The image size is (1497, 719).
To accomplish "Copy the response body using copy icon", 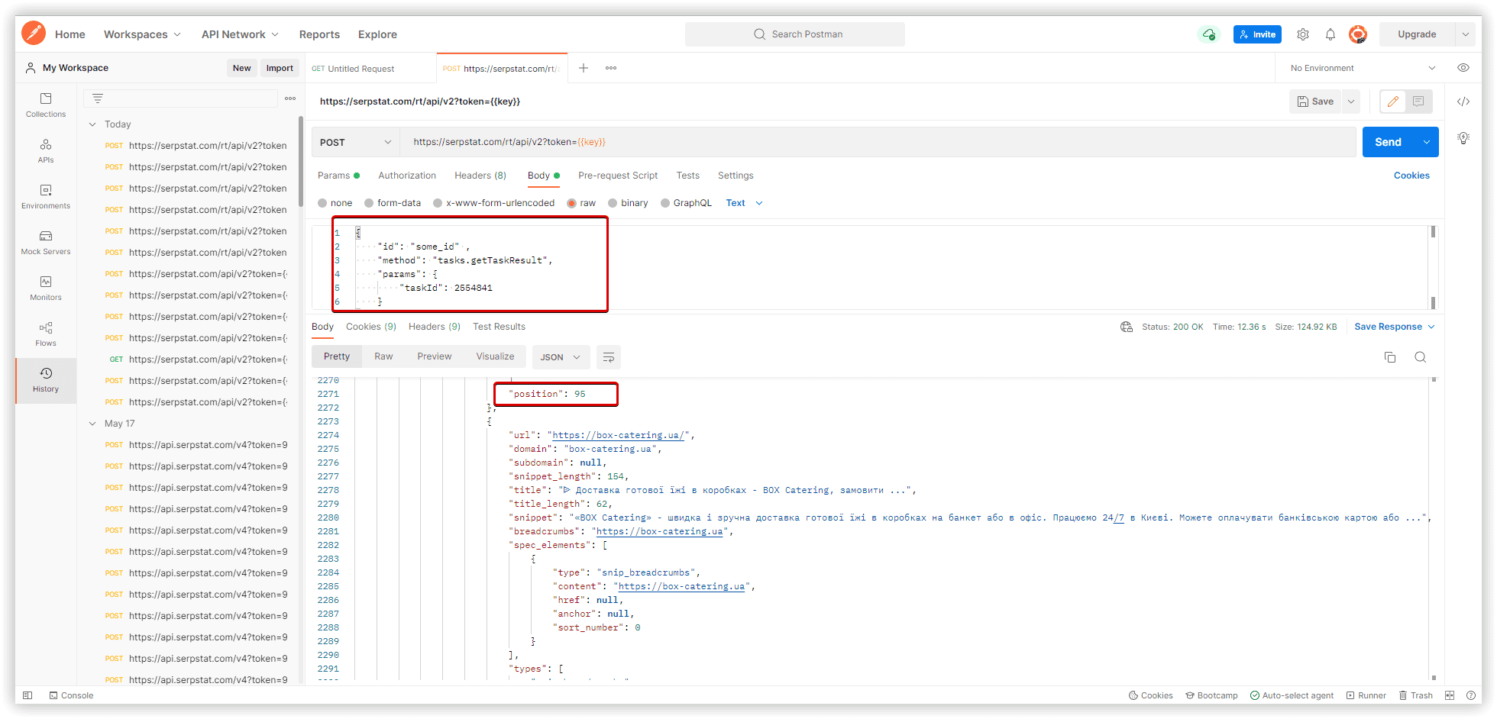I will click(1390, 357).
